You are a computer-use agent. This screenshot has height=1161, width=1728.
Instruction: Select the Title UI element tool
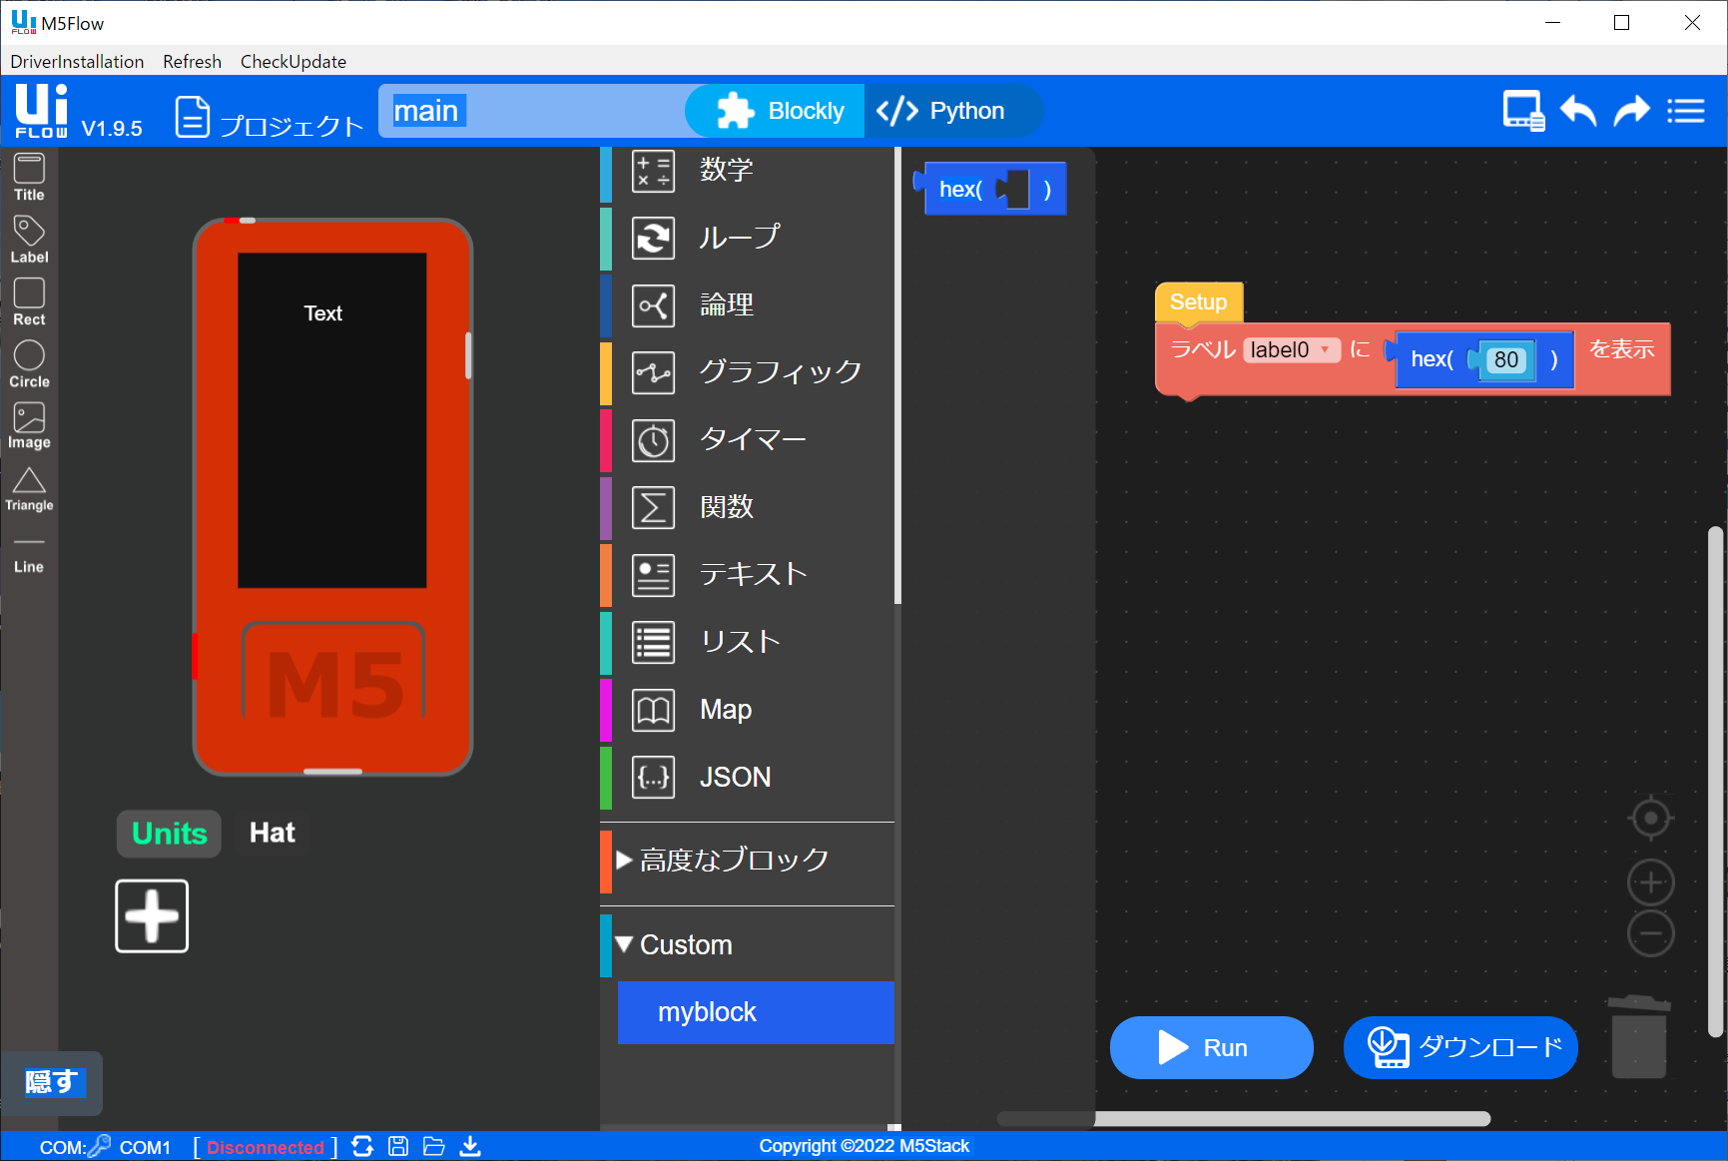29,178
